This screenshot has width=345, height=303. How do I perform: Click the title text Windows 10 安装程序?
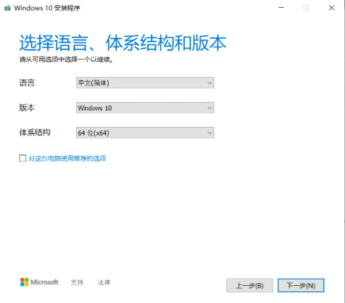[47, 8]
